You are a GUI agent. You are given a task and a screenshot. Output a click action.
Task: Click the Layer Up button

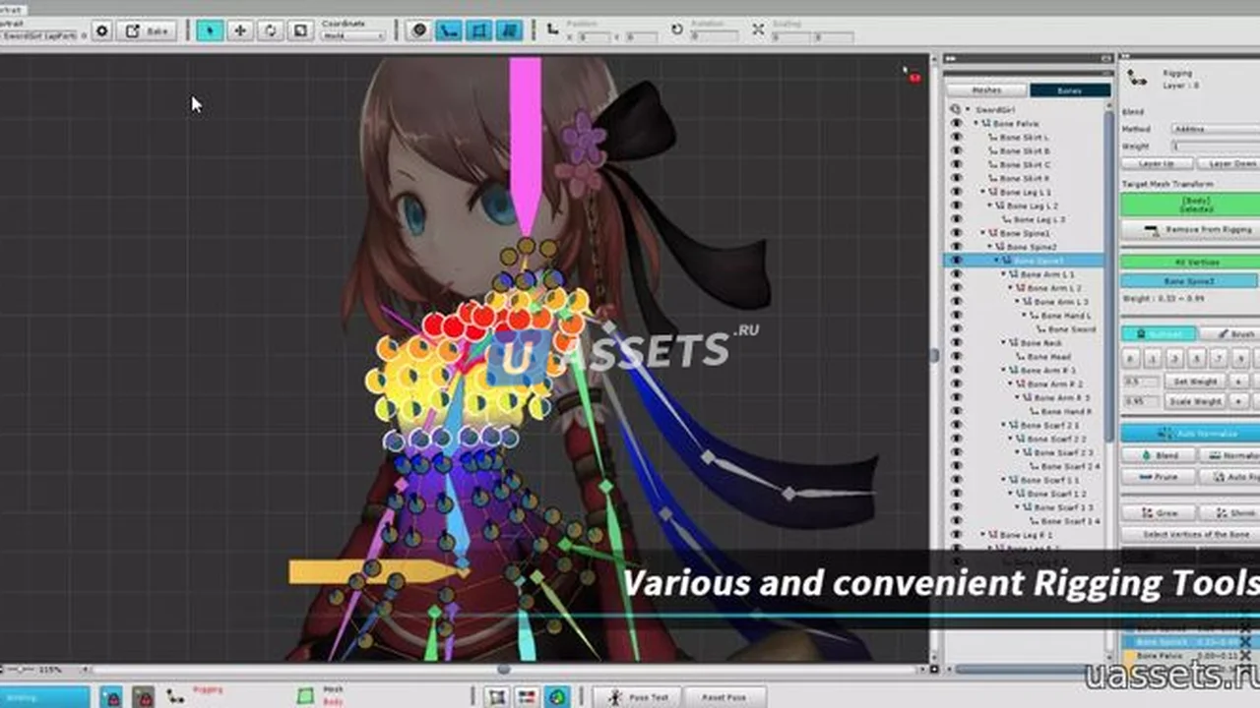tap(1158, 163)
